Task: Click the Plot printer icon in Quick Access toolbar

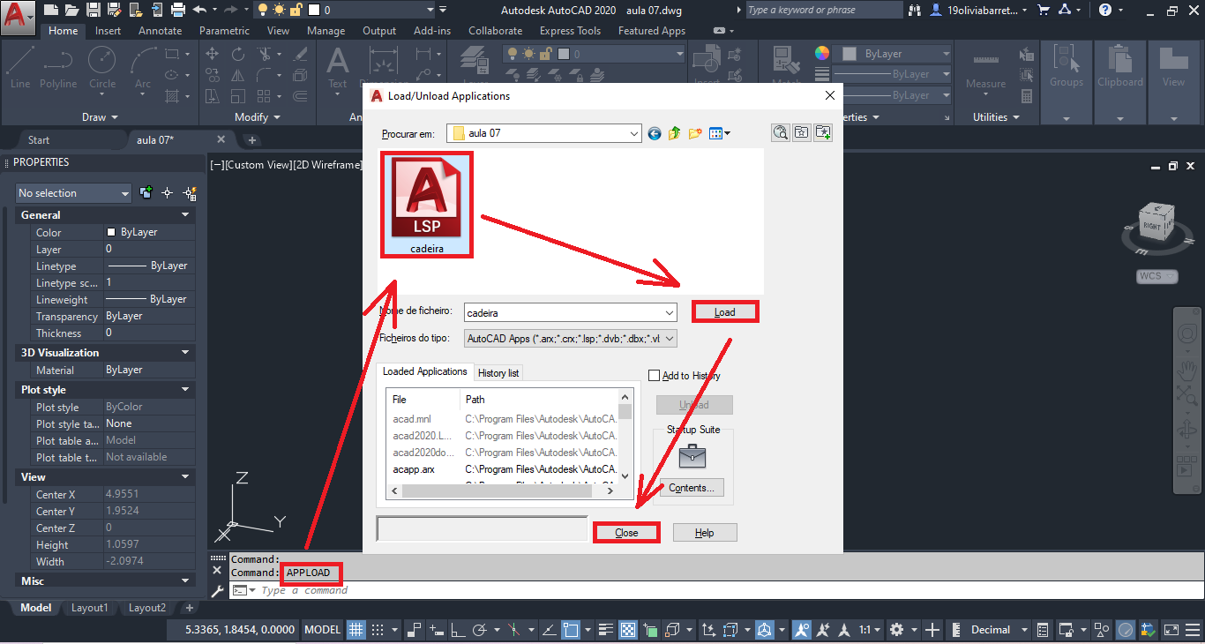Action: 177,10
